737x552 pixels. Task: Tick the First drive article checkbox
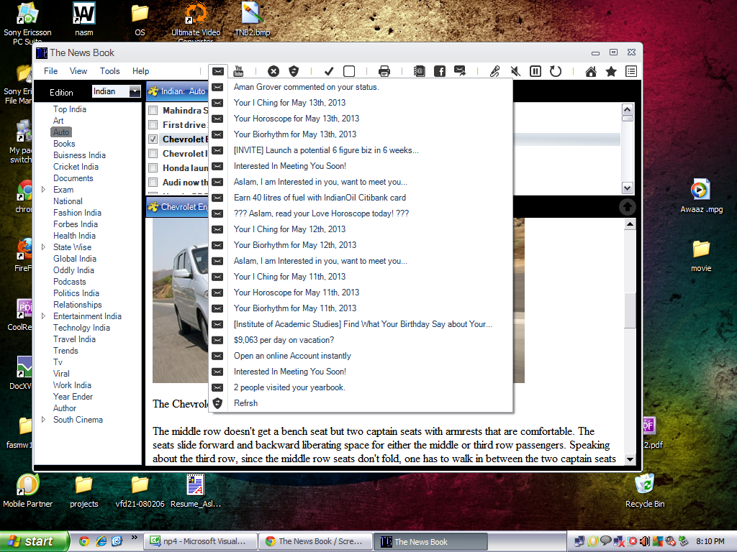pyautogui.click(x=153, y=125)
